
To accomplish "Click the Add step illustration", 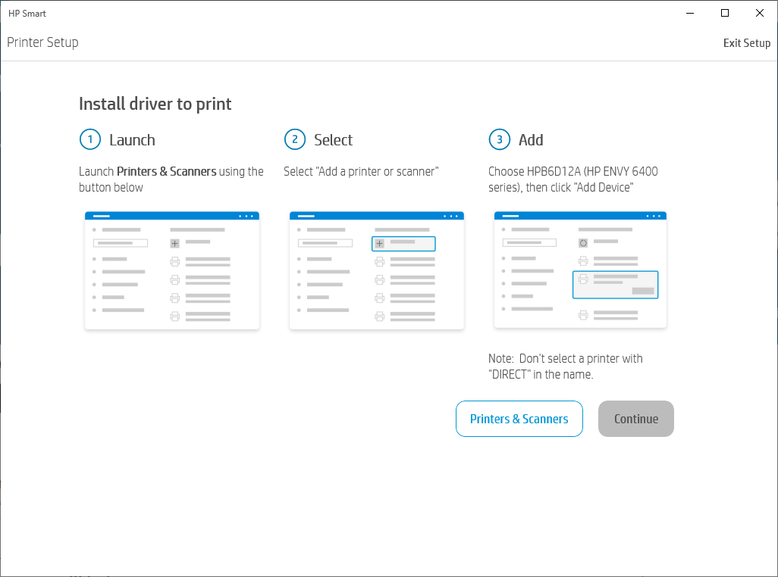I will click(x=581, y=270).
